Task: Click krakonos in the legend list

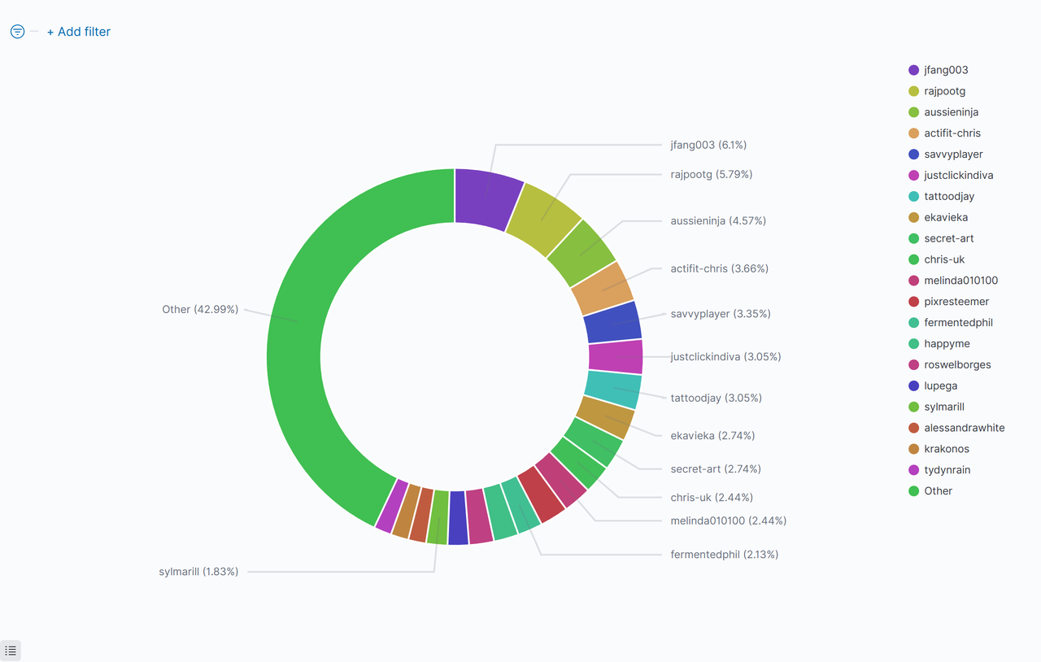Action: click(x=947, y=449)
